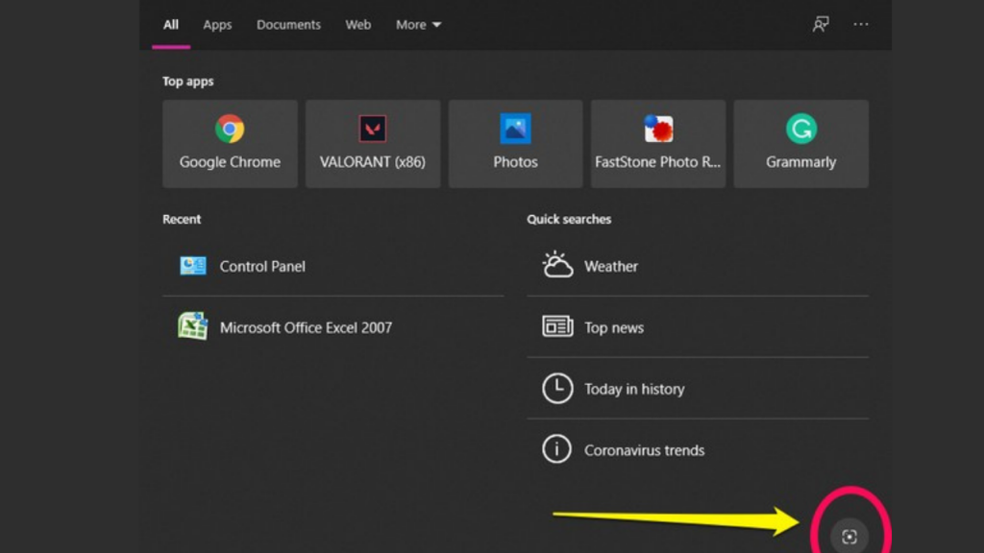Select the Weather quick search text

[x=610, y=266]
